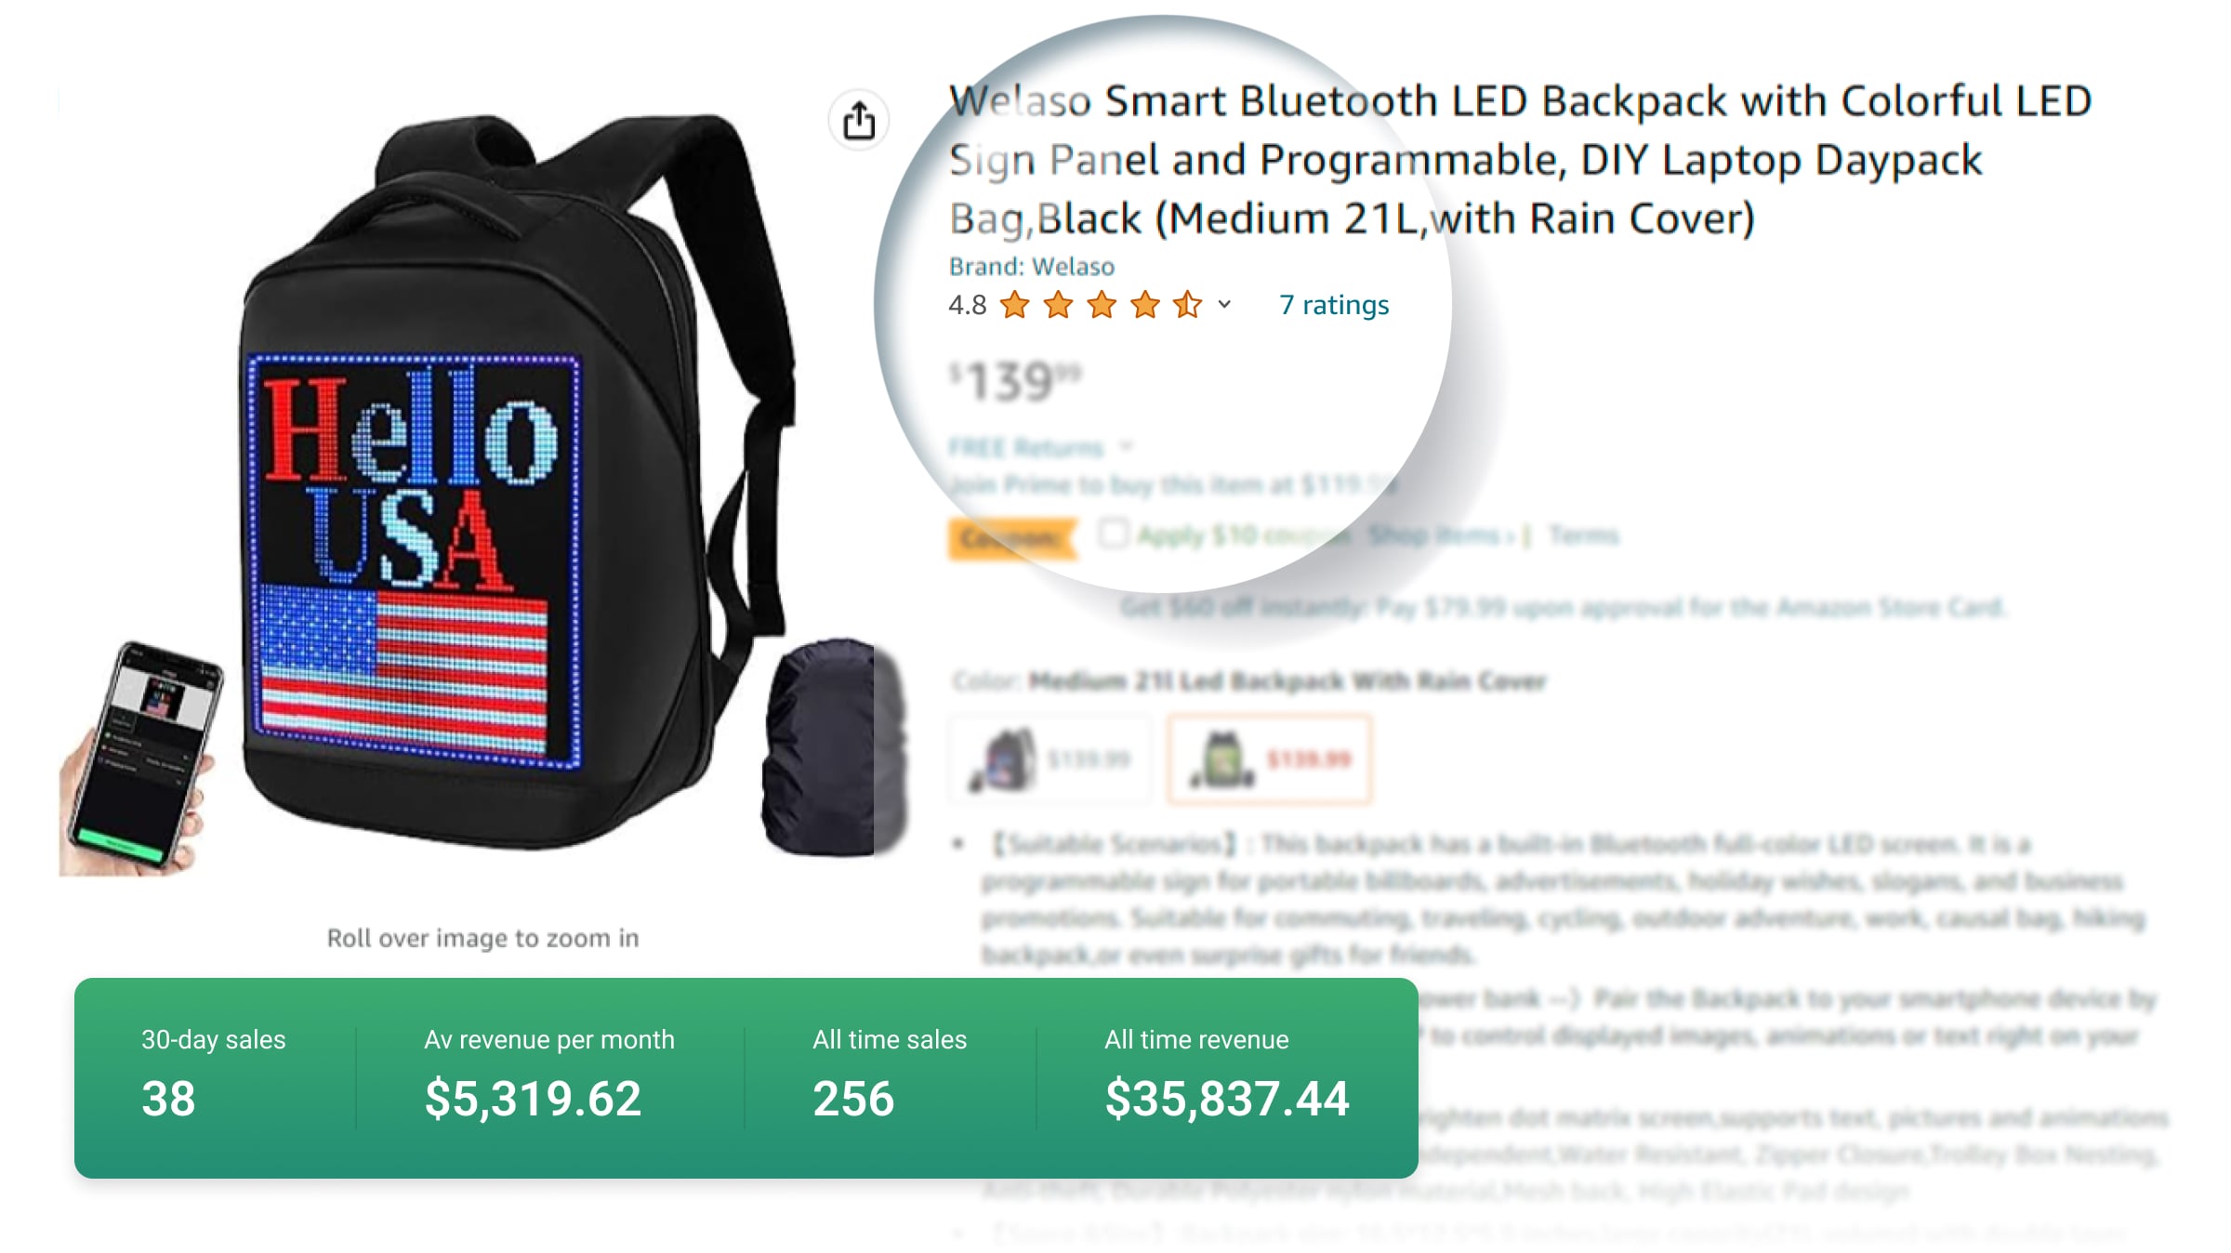Click the first orange rating star
Screen dimensions: 2231x1253
coord(1014,305)
